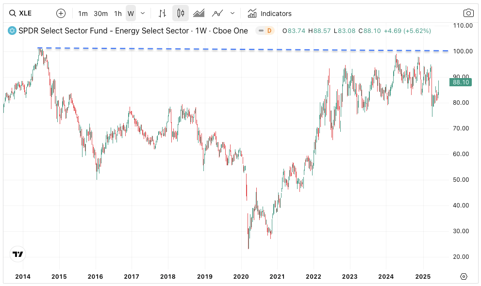
Task: Click the 100.00 price axis label
Action: coord(463,51)
